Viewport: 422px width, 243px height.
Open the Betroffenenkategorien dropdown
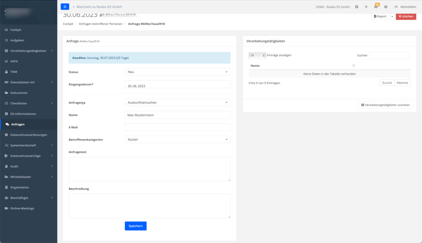[177, 140]
